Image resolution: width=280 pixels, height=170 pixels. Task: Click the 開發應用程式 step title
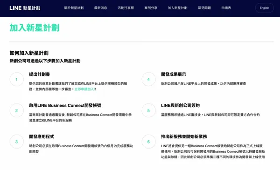(x=42, y=136)
